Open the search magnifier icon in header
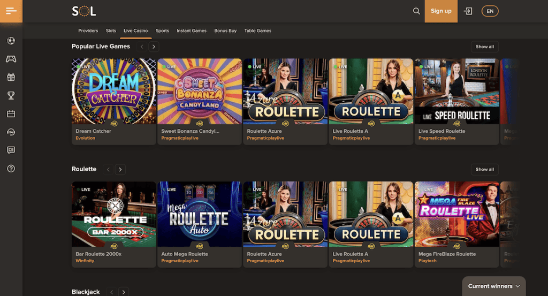548x296 pixels. 416,11
